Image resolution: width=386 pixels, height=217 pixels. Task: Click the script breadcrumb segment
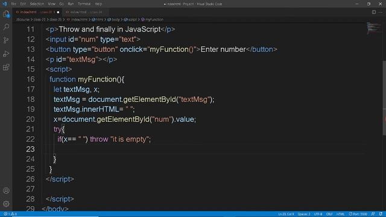pyautogui.click(x=130, y=19)
